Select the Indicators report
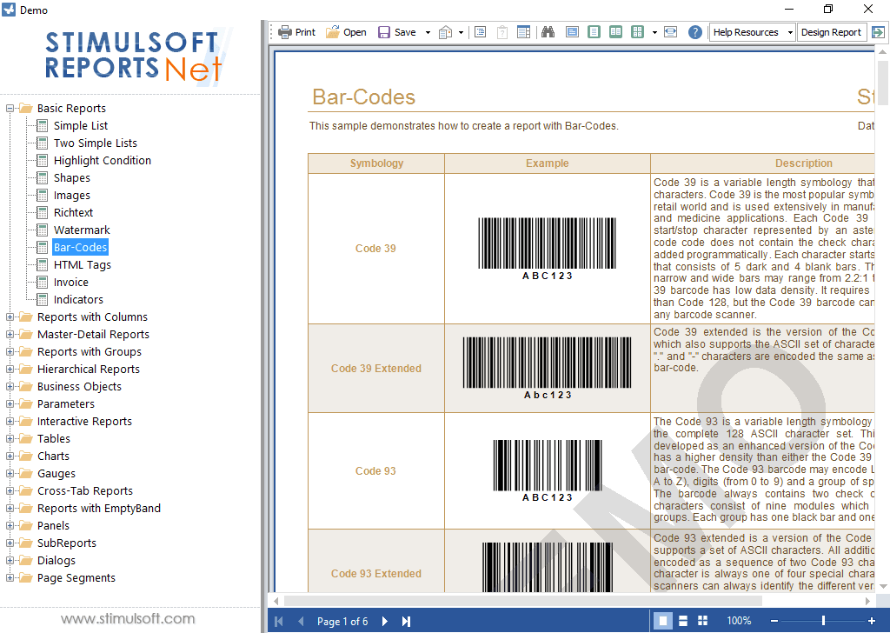The height and width of the screenshot is (633, 890). (78, 300)
